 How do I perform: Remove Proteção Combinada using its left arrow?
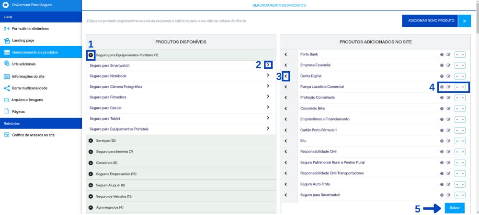click(x=286, y=98)
